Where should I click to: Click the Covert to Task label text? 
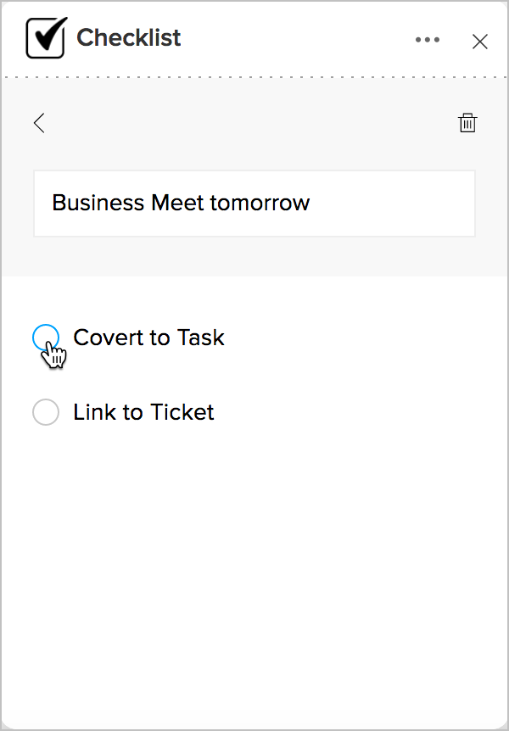tap(148, 338)
